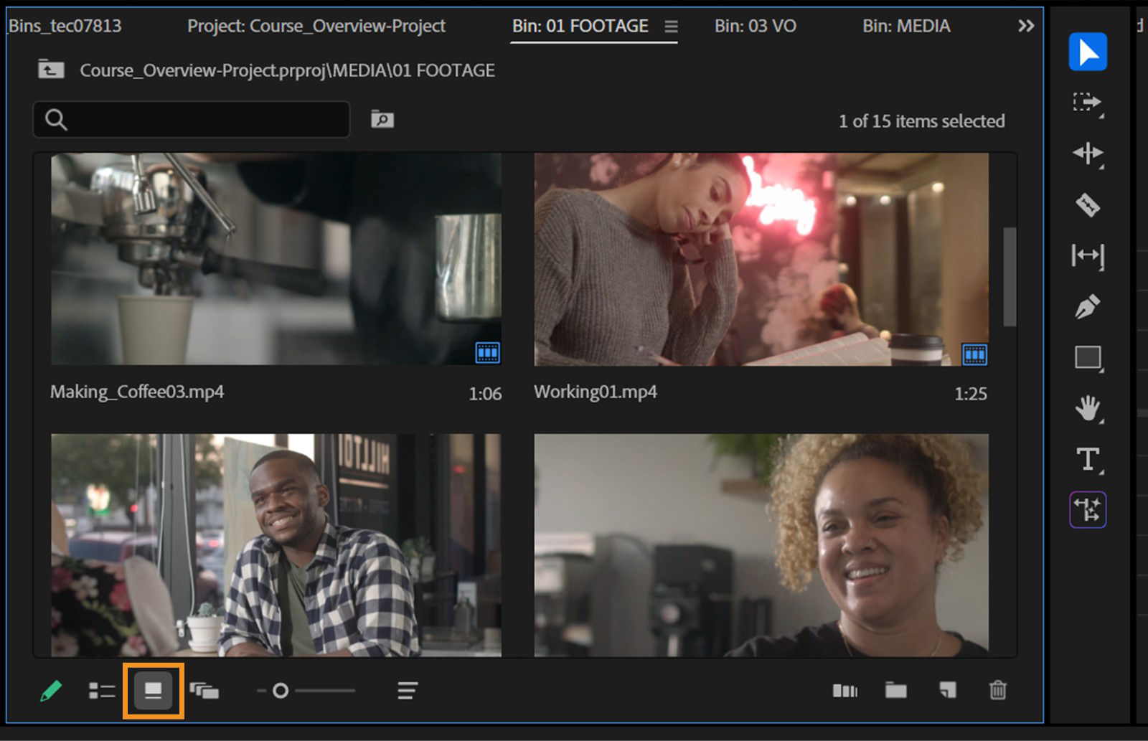Image resolution: width=1148 pixels, height=741 pixels.
Task: Reveal hidden panels with the double chevron
Action: (1027, 26)
